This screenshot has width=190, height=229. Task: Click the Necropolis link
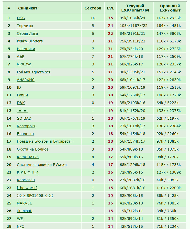pos(26,126)
